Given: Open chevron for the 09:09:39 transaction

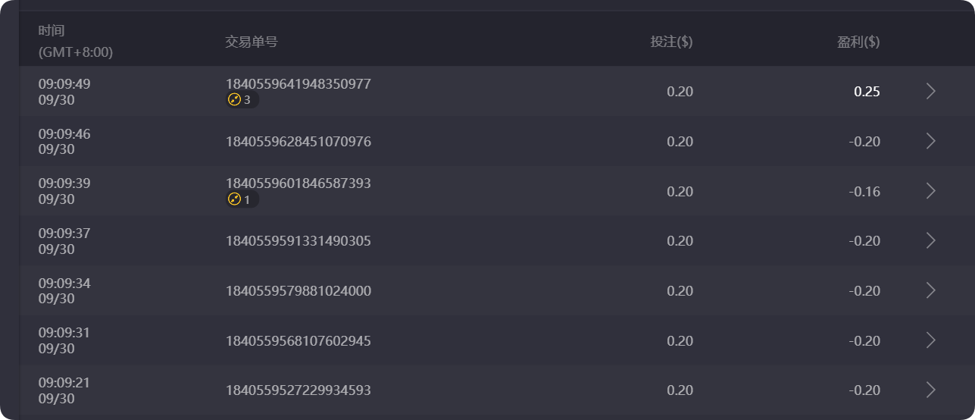Looking at the screenshot, I should tap(931, 191).
